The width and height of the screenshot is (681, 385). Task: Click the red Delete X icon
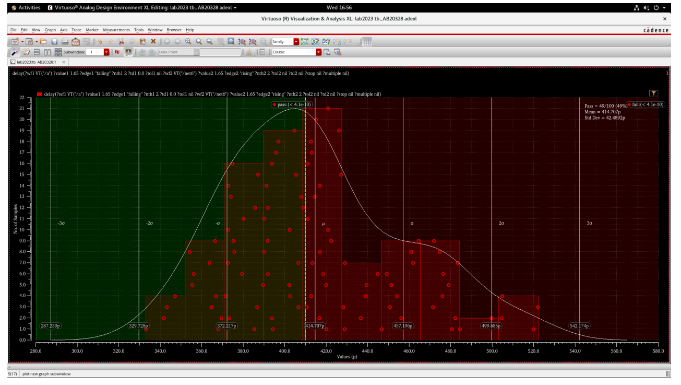pos(153,42)
